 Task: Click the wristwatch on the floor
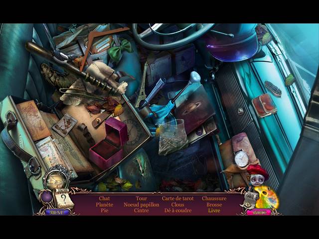pos(241,158)
